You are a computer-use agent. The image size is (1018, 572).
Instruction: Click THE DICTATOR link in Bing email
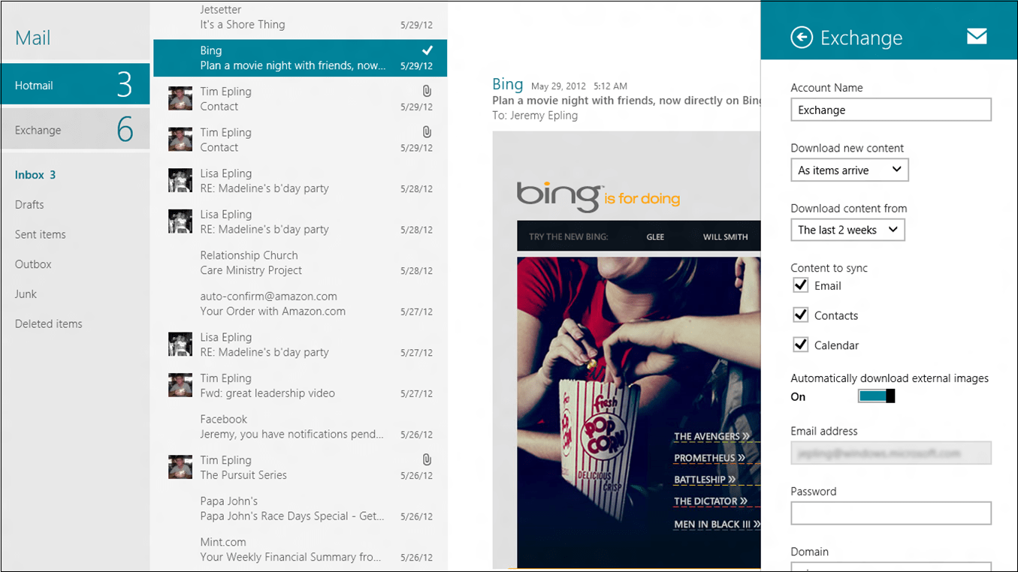point(711,501)
